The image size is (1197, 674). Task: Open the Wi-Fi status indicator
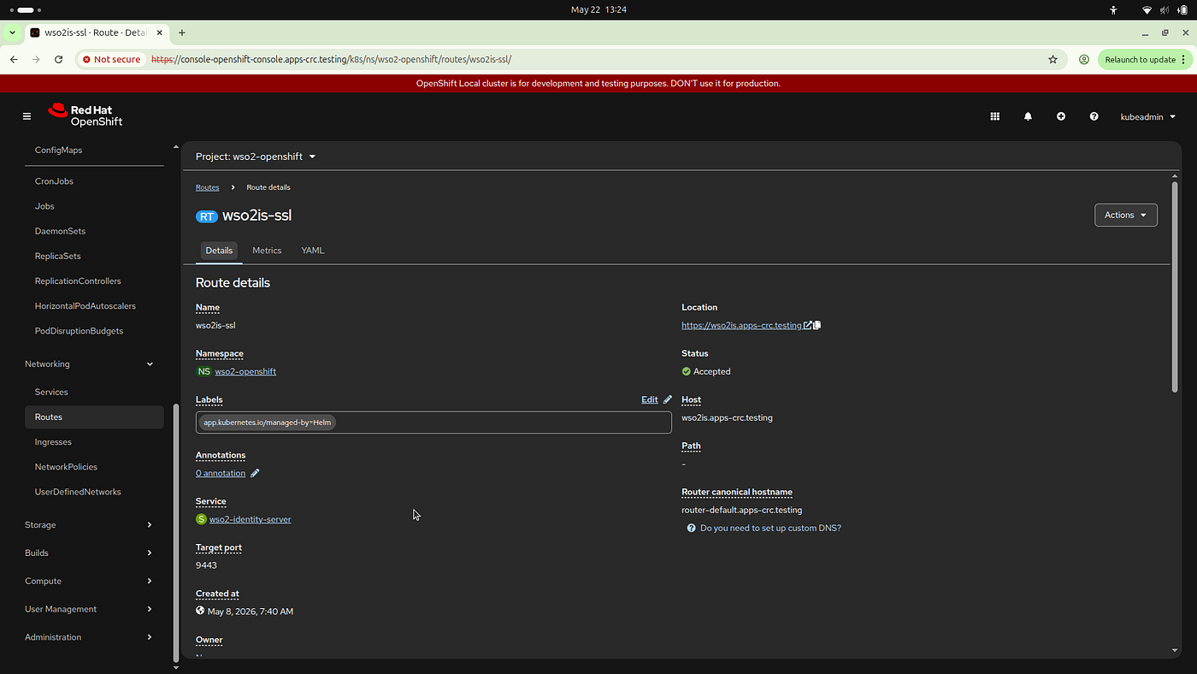pyautogui.click(x=1147, y=10)
